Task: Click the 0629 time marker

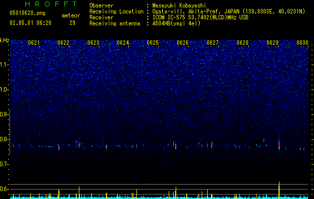Action: (x=273, y=43)
